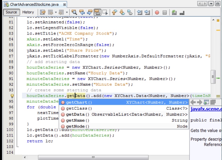
Task: Jump to Last Edit location using toolbar icon
Action: coord(42,12)
